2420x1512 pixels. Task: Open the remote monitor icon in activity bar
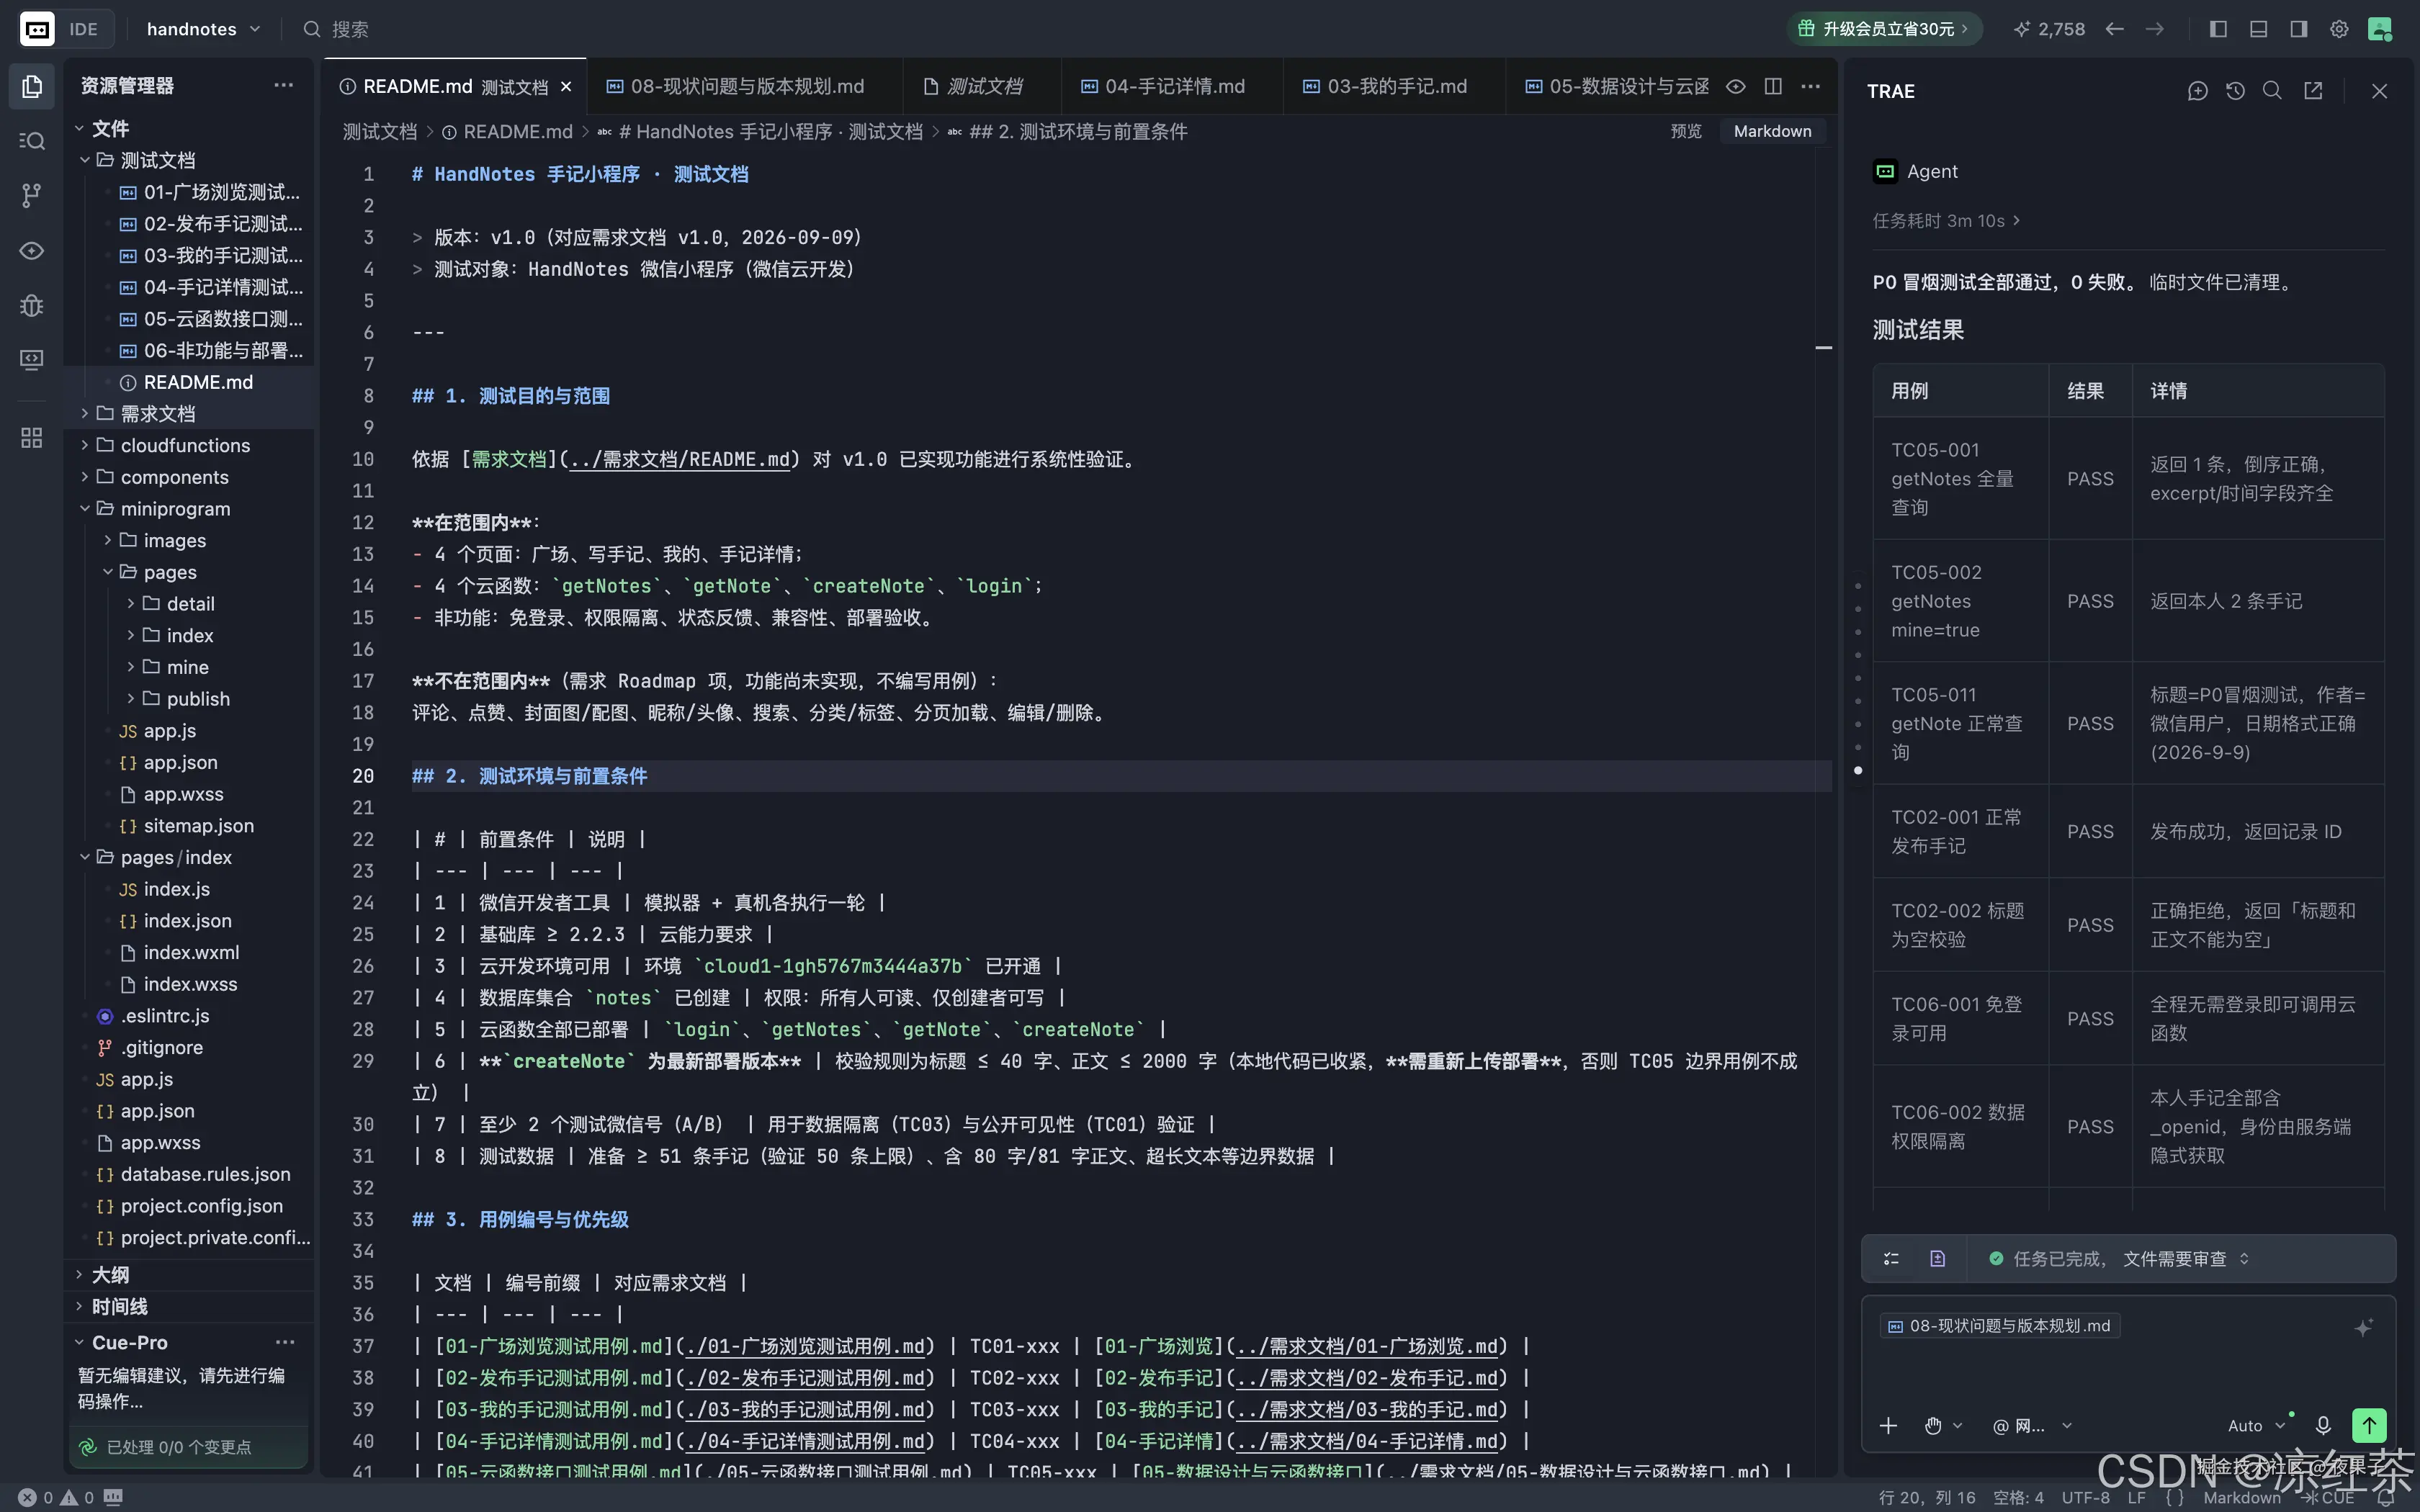(x=32, y=359)
